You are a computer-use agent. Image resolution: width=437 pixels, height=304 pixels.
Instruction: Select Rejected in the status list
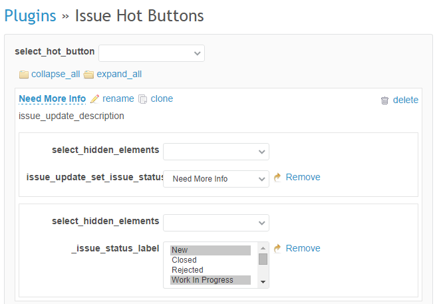click(210, 270)
